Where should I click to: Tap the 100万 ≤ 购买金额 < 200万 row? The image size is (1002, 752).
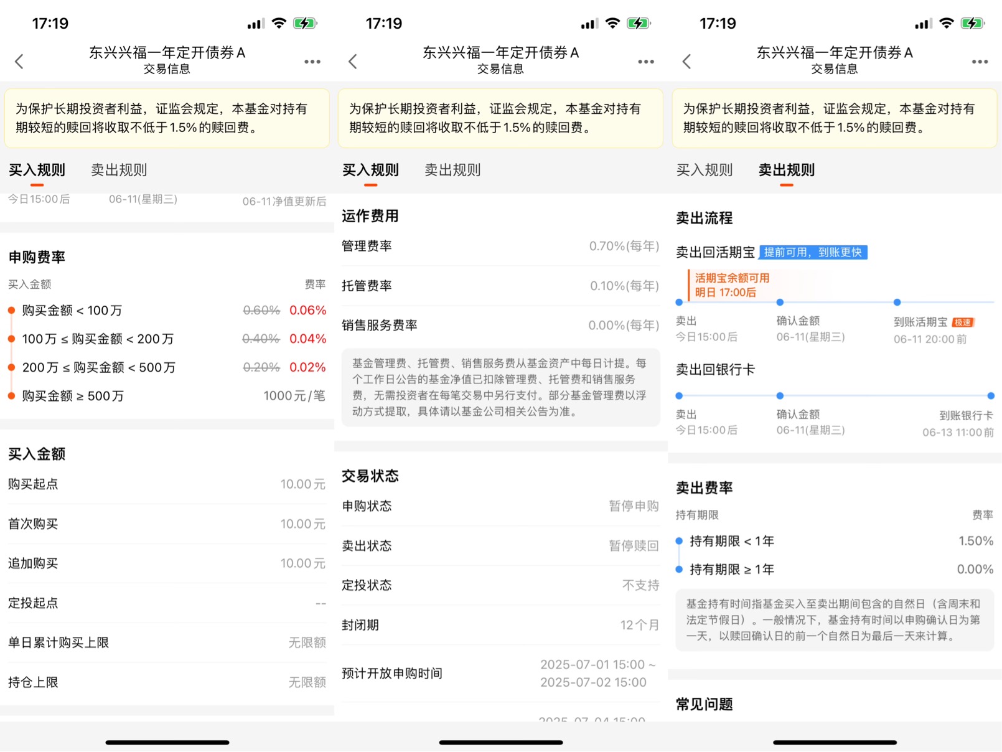(x=167, y=339)
